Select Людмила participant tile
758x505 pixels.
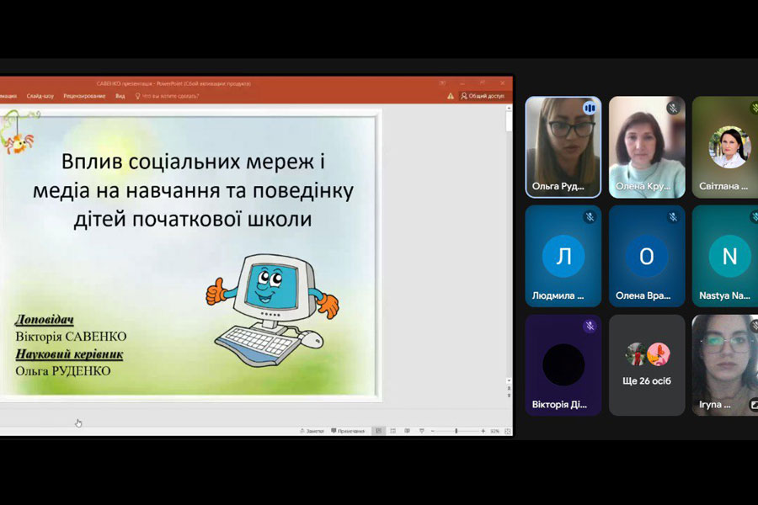click(563, 256)
